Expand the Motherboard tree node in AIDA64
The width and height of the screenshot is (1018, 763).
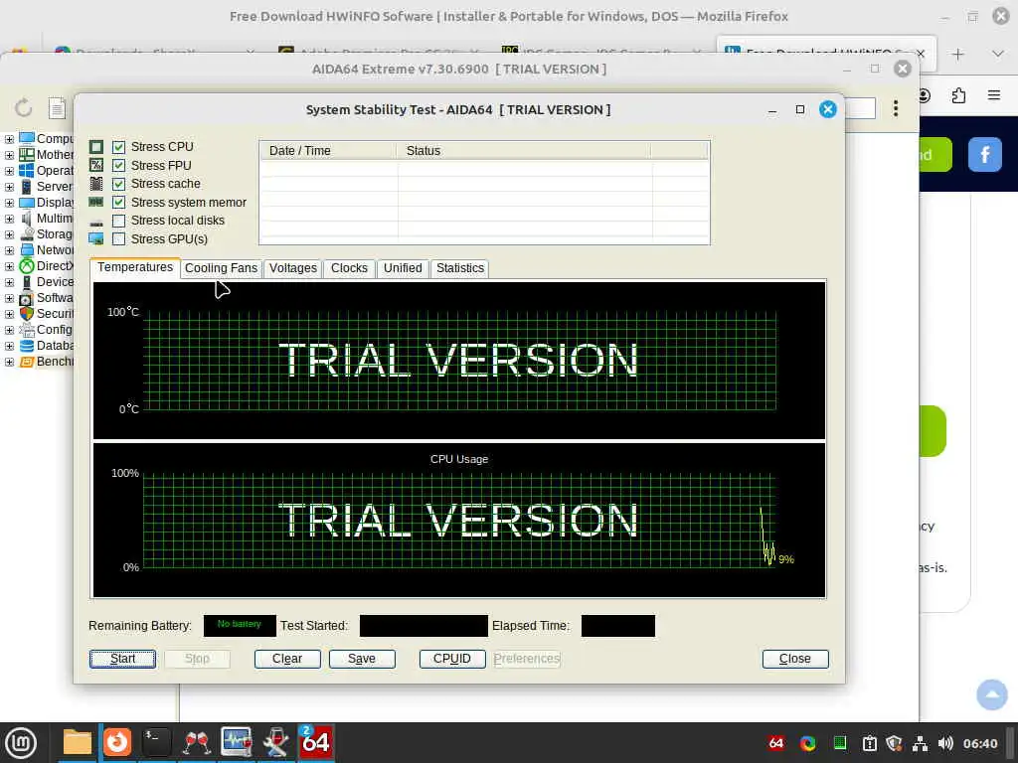[x=9, y=155]
